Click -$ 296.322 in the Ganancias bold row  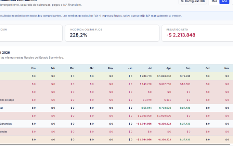coord(164,124)
